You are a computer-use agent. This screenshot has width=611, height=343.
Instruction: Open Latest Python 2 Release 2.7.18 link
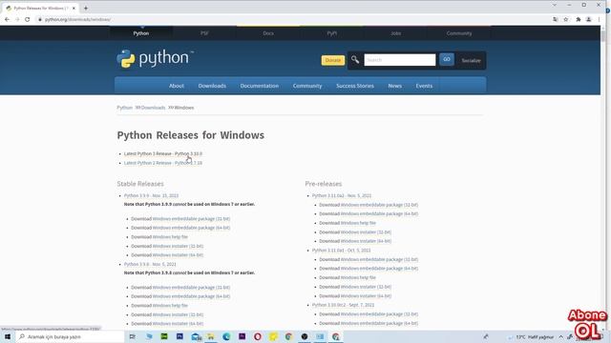163,163
